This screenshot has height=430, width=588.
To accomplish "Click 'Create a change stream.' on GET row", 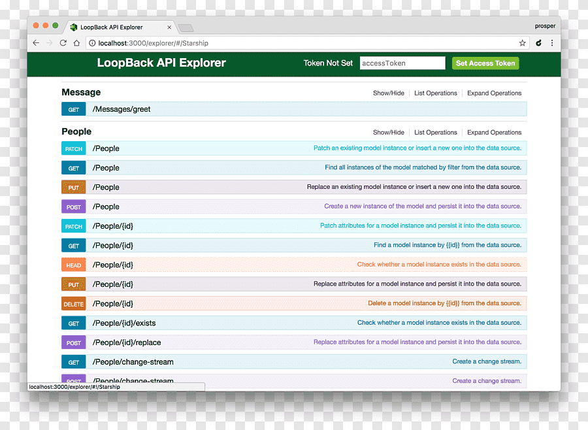I will click(487, 361).
